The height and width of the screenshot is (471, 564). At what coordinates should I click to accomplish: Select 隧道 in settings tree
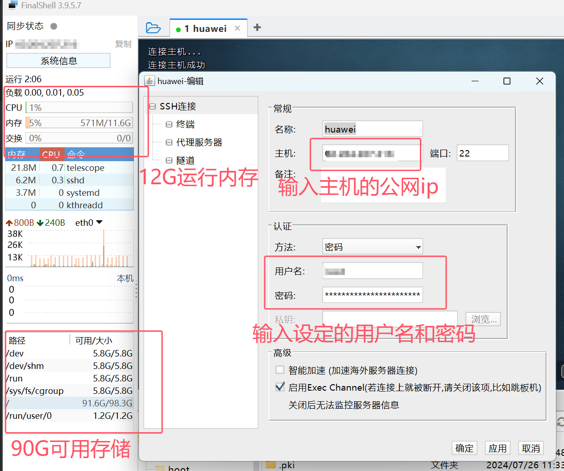click(x=185, y=160)
